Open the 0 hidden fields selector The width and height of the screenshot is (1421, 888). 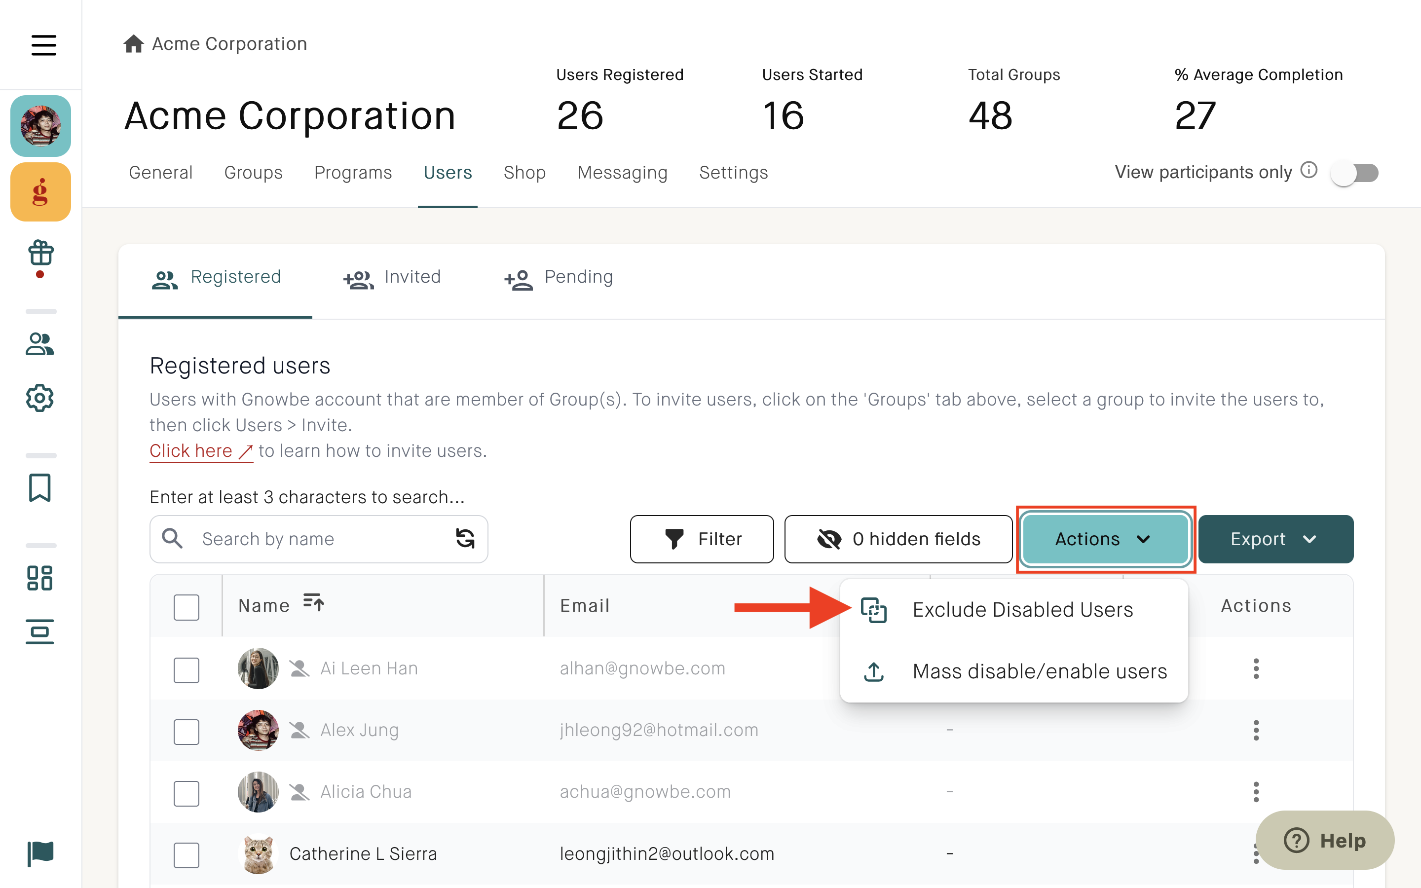(x=898, y=539)
